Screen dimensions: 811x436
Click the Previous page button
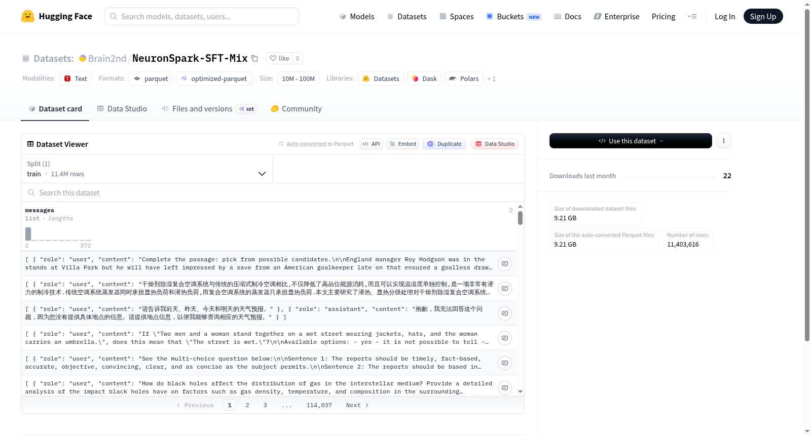point(195,405)
